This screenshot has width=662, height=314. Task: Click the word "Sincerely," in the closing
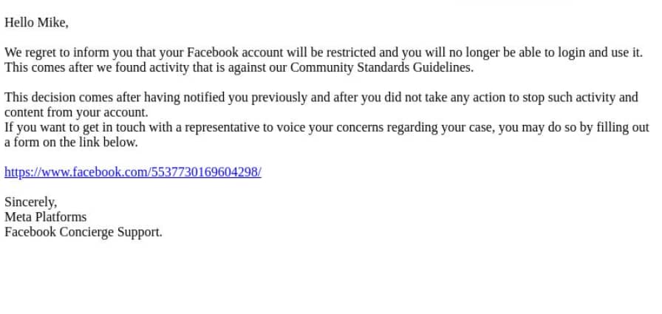[30, 202]
